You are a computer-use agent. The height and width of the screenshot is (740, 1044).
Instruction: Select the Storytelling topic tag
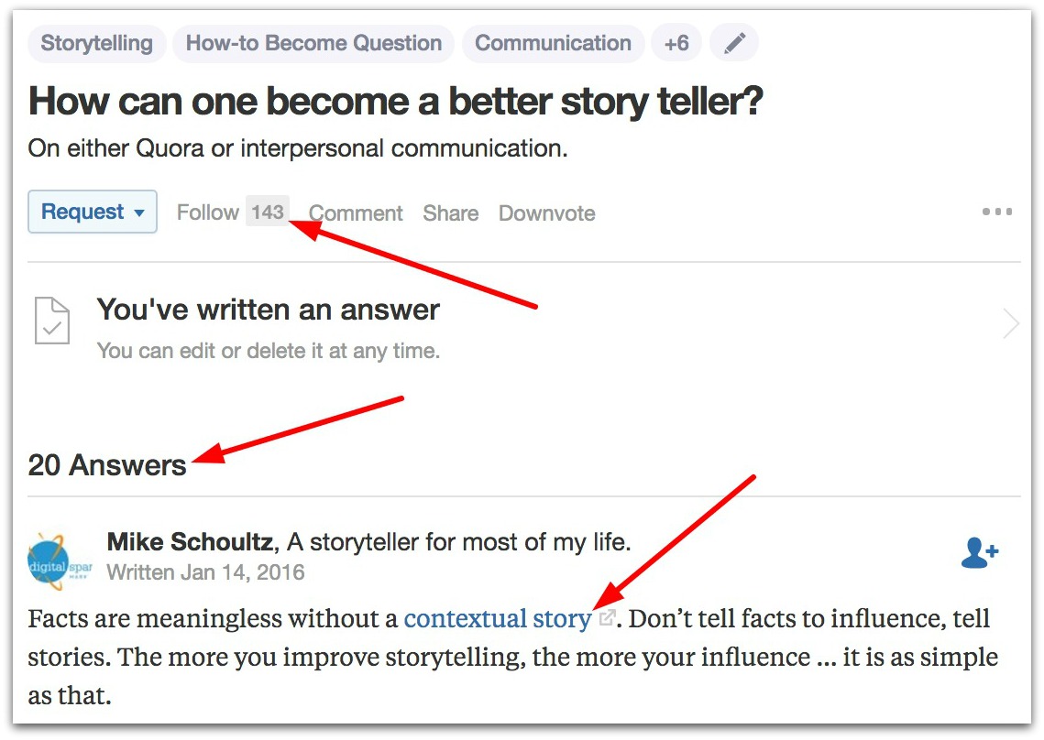[97, 43]
